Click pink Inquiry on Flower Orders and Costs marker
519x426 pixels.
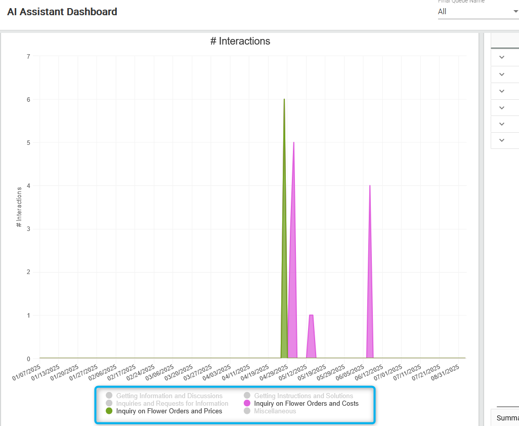(x=247, y=403)
